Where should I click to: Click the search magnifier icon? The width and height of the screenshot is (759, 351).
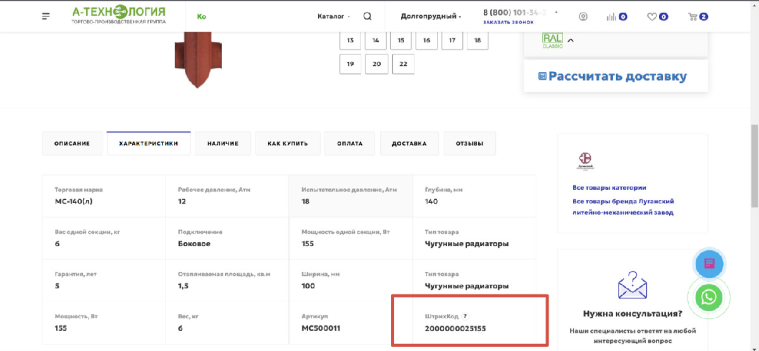pos(367,16)
